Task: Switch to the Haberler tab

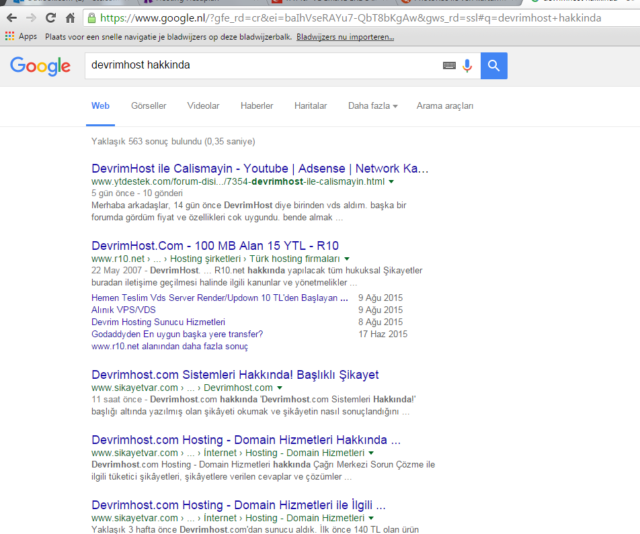Action: point(257,105)
